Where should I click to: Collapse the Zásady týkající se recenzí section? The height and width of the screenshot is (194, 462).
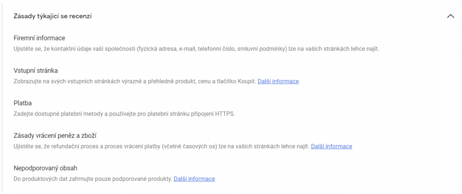pos(450,16)
